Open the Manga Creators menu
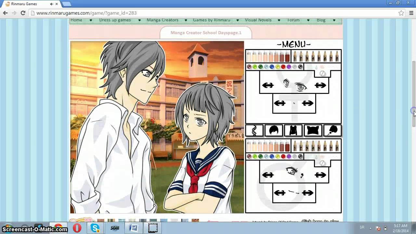The height and width of the screenshot is (234, 416). click(x=162, y=20)
